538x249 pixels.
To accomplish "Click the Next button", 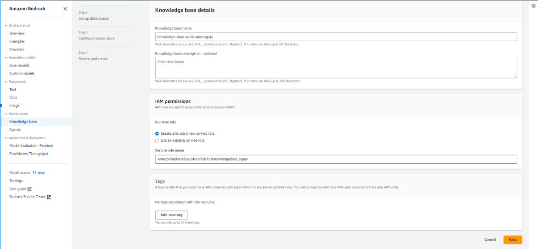I will pos(512,239).
